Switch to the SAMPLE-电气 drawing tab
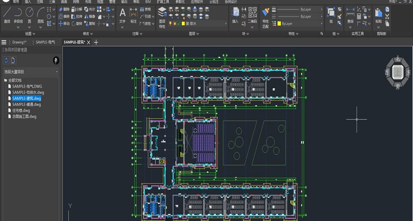 45,42
